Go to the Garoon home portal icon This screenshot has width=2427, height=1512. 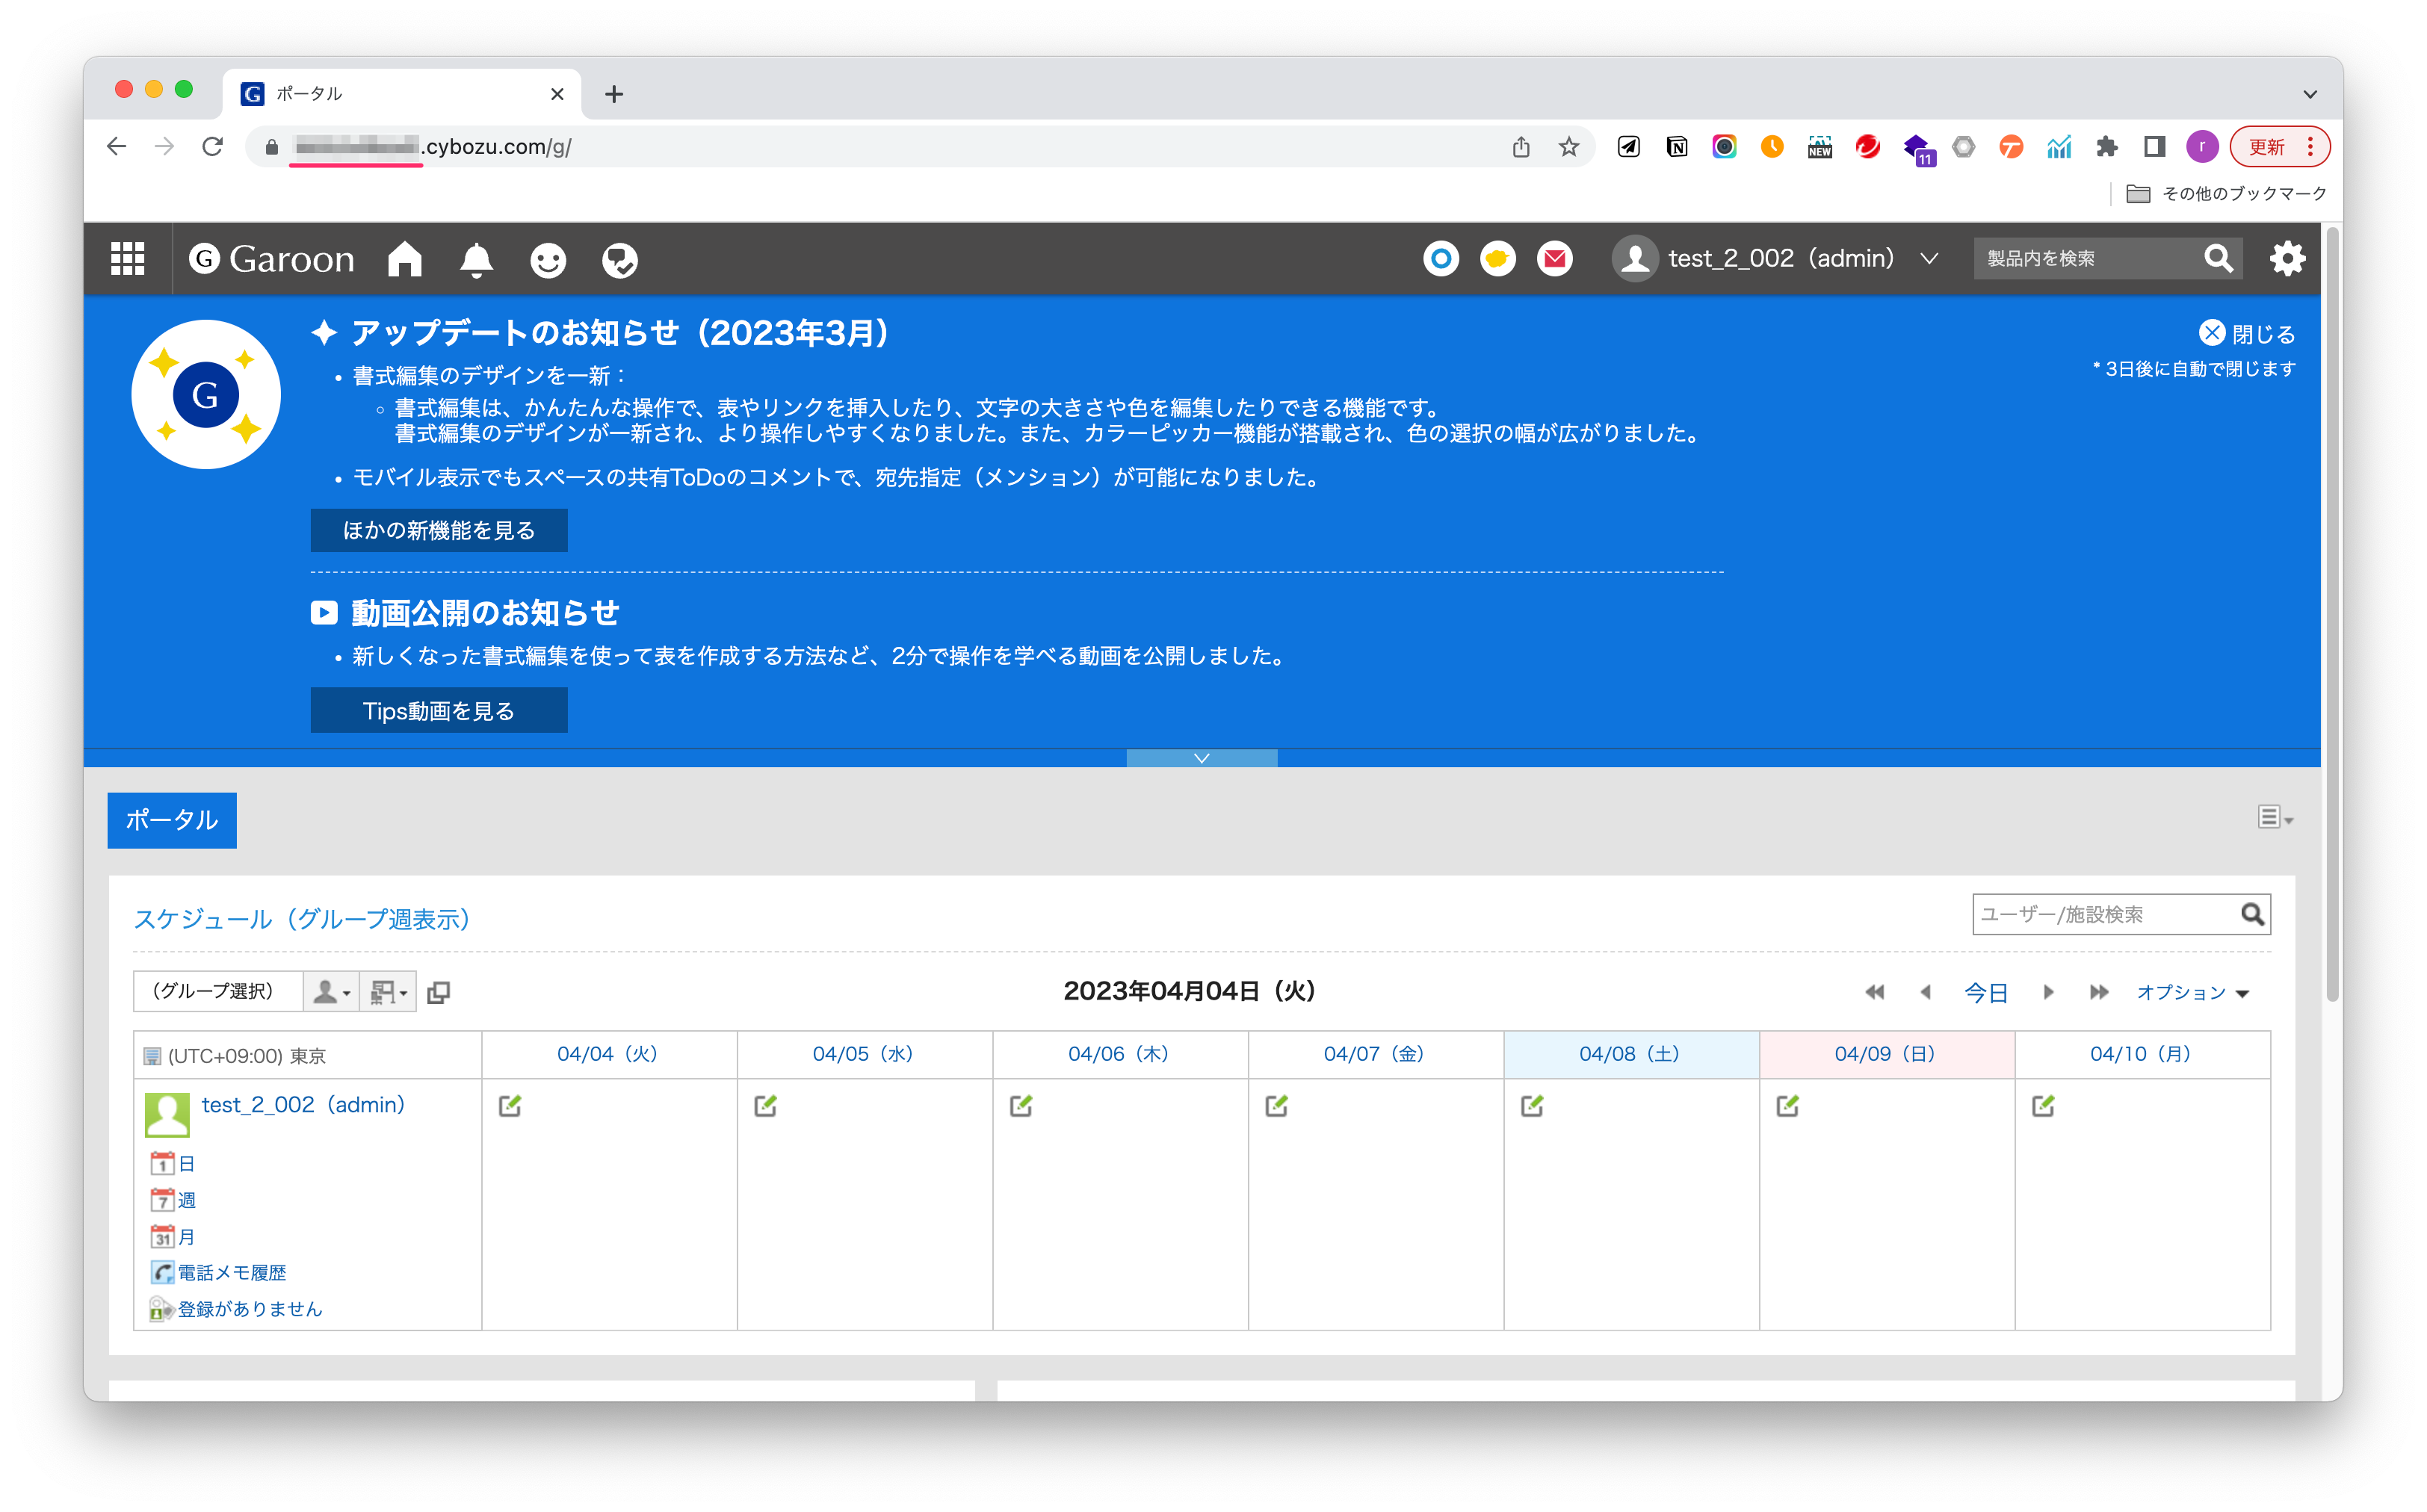click(x=405, y=259)
